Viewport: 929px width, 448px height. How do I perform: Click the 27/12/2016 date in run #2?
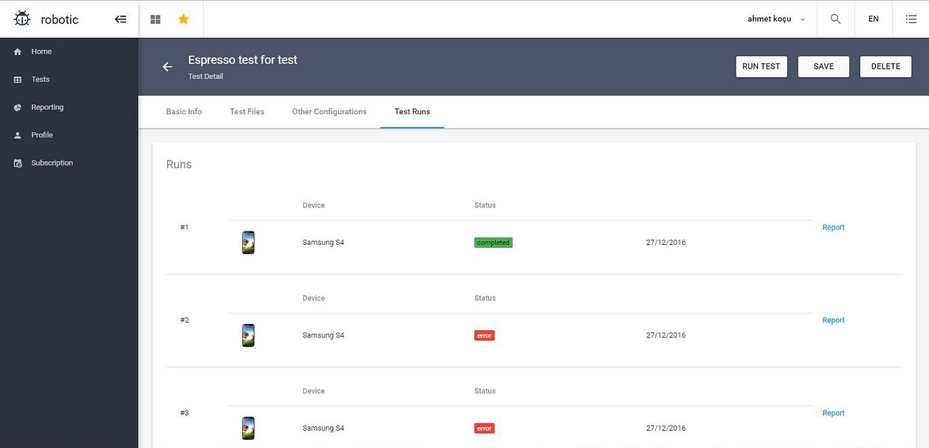click(x=666, y=335)
